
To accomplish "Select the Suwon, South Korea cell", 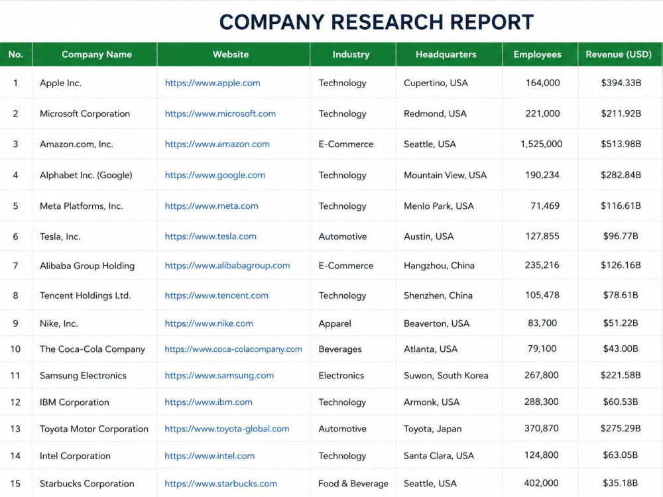I will tap(449, 375).
